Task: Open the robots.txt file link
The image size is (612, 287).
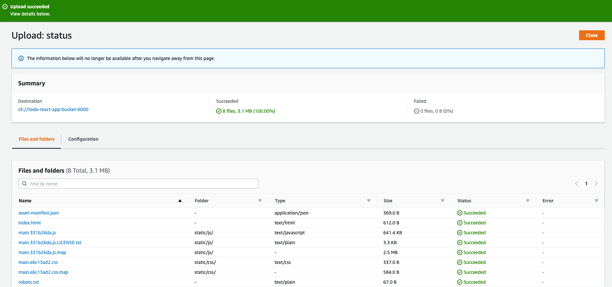Action: [29, 282]
